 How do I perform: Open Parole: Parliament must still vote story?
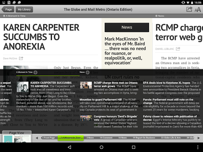tap(172, 104)
